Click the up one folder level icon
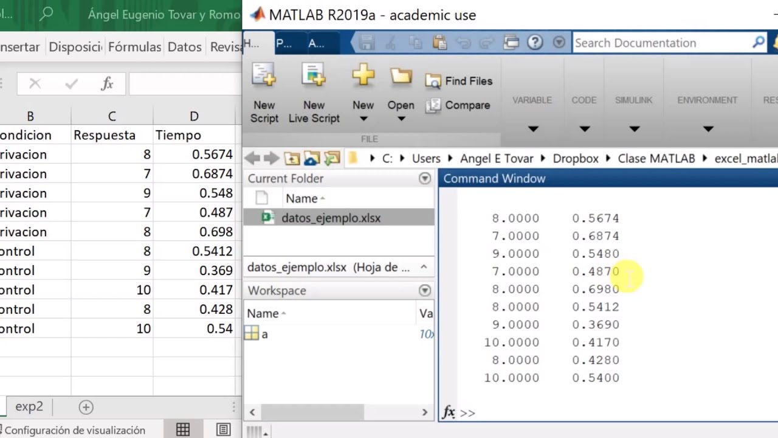The width and height of the screenshot is (778, 438). click(x=292, y=159)
